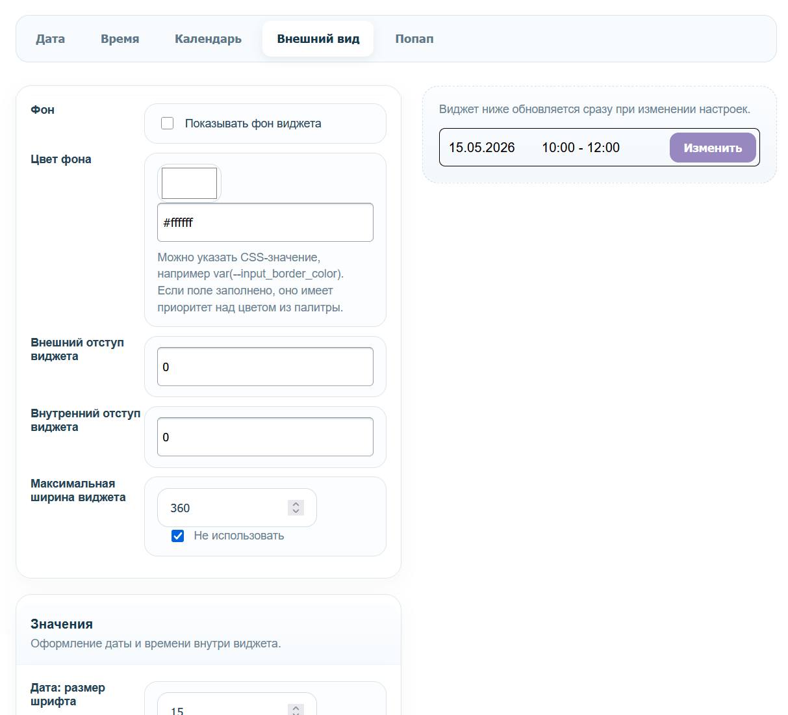
Task: Click the Внешний вид tab
Action: coord(318,39)
